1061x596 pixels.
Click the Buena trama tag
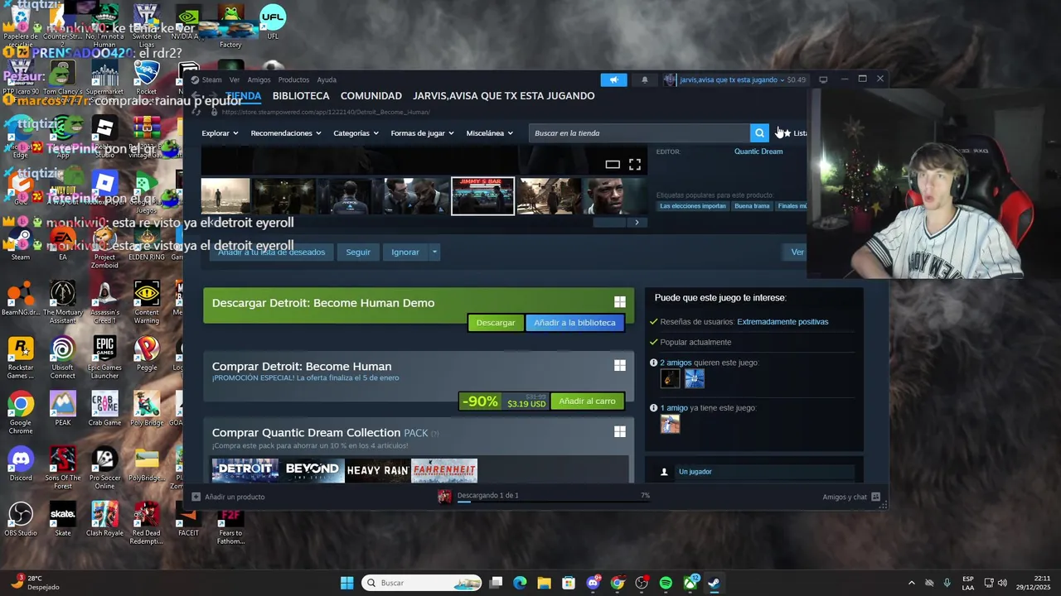[752, 206]
